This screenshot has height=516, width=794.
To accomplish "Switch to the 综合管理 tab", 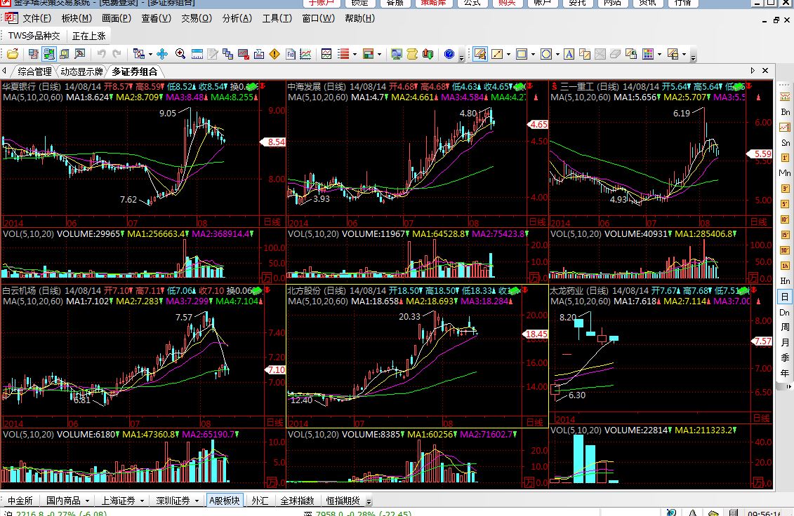I will [x=34, y=72].
